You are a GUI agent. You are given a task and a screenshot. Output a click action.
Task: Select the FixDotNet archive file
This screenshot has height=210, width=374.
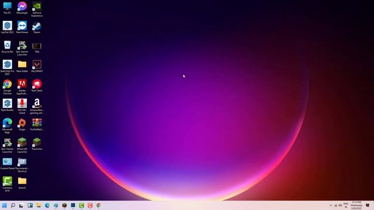(x=37, y=124)
